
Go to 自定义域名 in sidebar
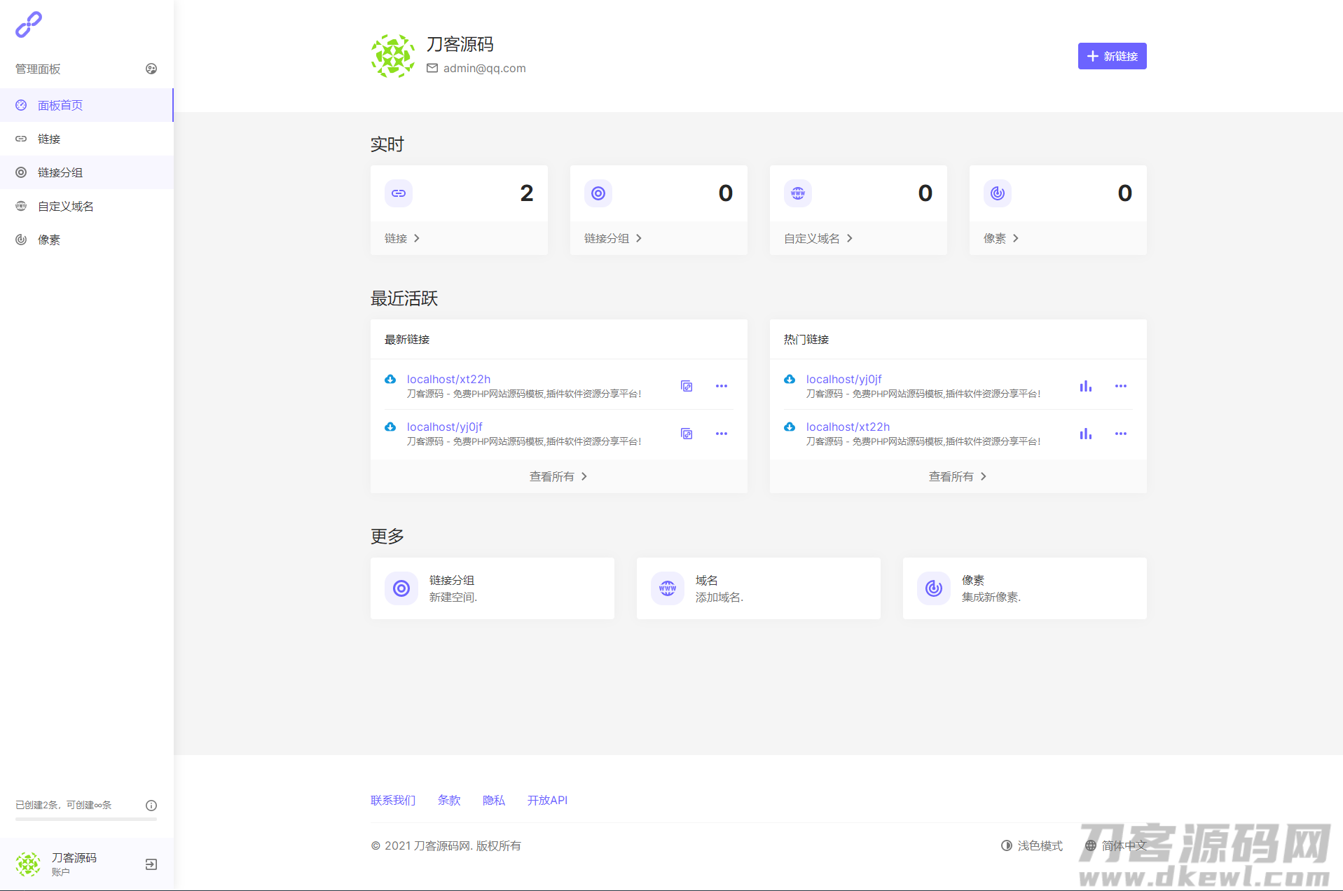[65, 206]
